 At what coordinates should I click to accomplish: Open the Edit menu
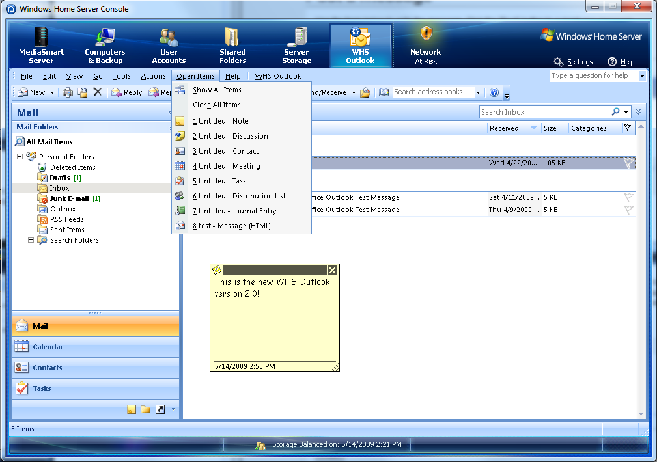(49, 76)
